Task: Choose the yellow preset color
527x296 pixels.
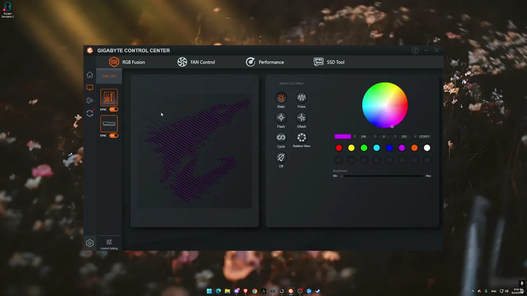Action: (351, 148)
